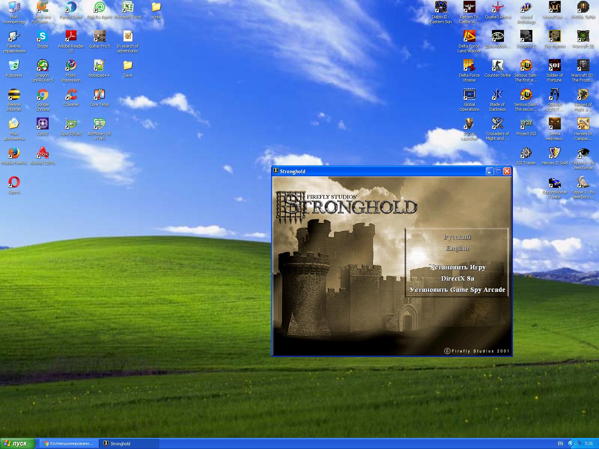Select Disciples II desktop icon
Image resolution: width=599 pixels, height=449 pixels.
(526, 39)
